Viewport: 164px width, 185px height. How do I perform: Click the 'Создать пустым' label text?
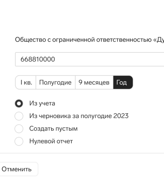[53, 129]
